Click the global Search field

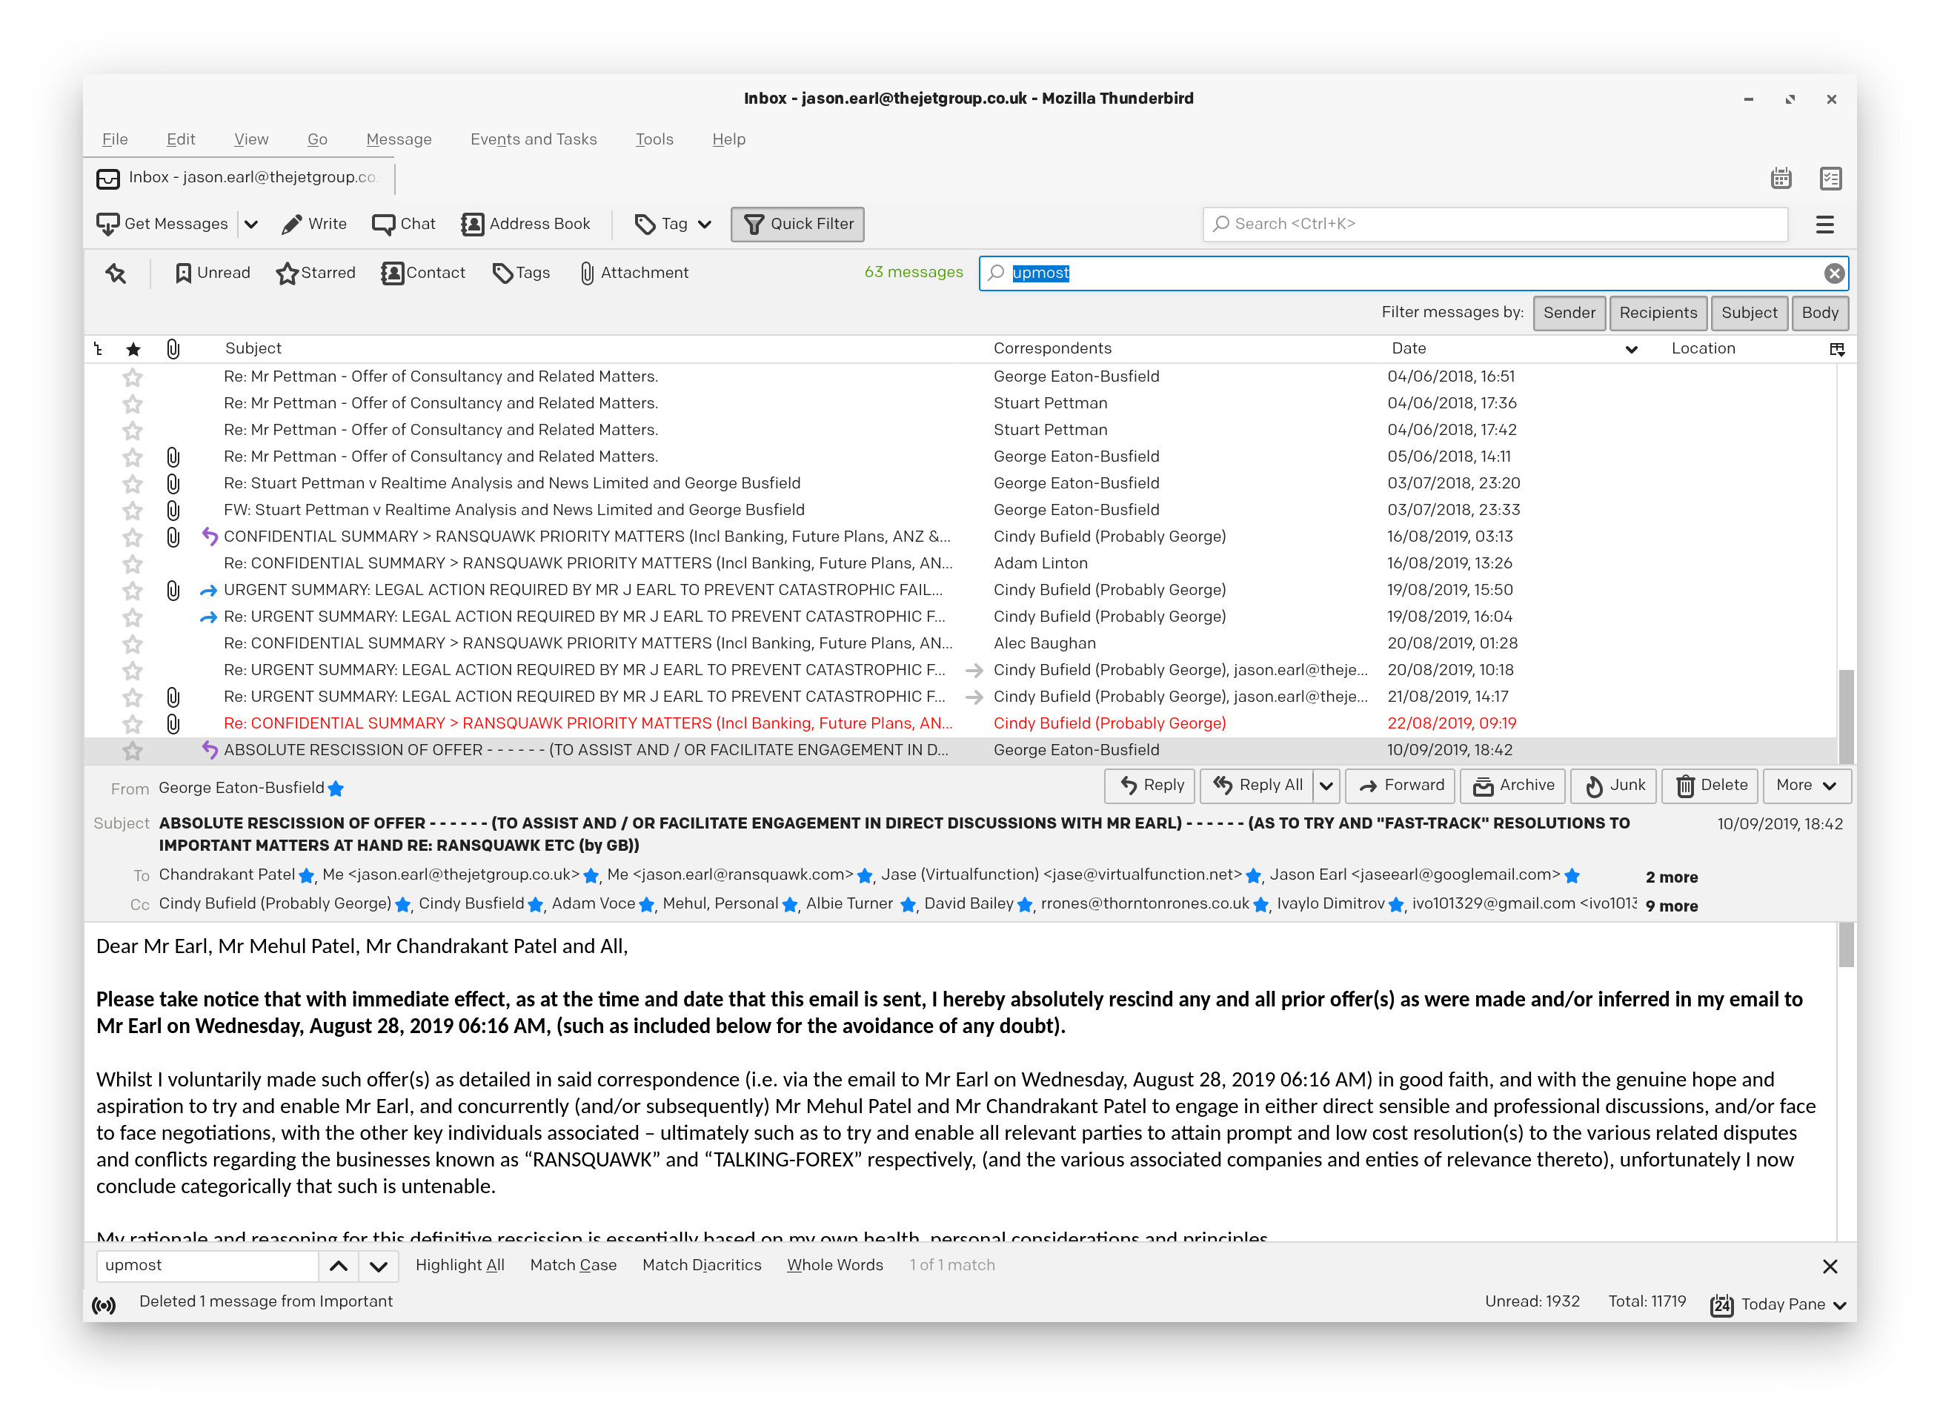pos(1494,225)
